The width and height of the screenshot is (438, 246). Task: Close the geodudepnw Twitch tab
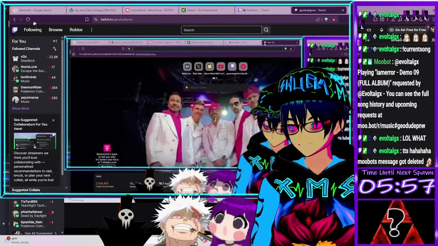pyautogui.click(x=343, y=10)
